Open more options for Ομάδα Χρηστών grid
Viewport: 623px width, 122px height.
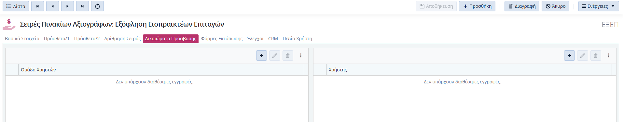[301, 55]
